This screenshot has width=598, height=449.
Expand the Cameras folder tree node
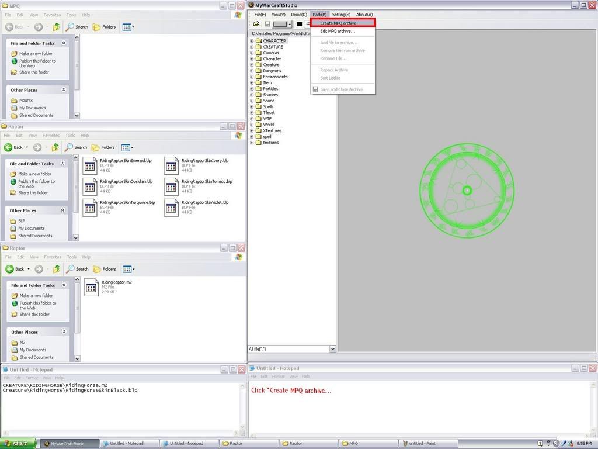coord(252,53)
